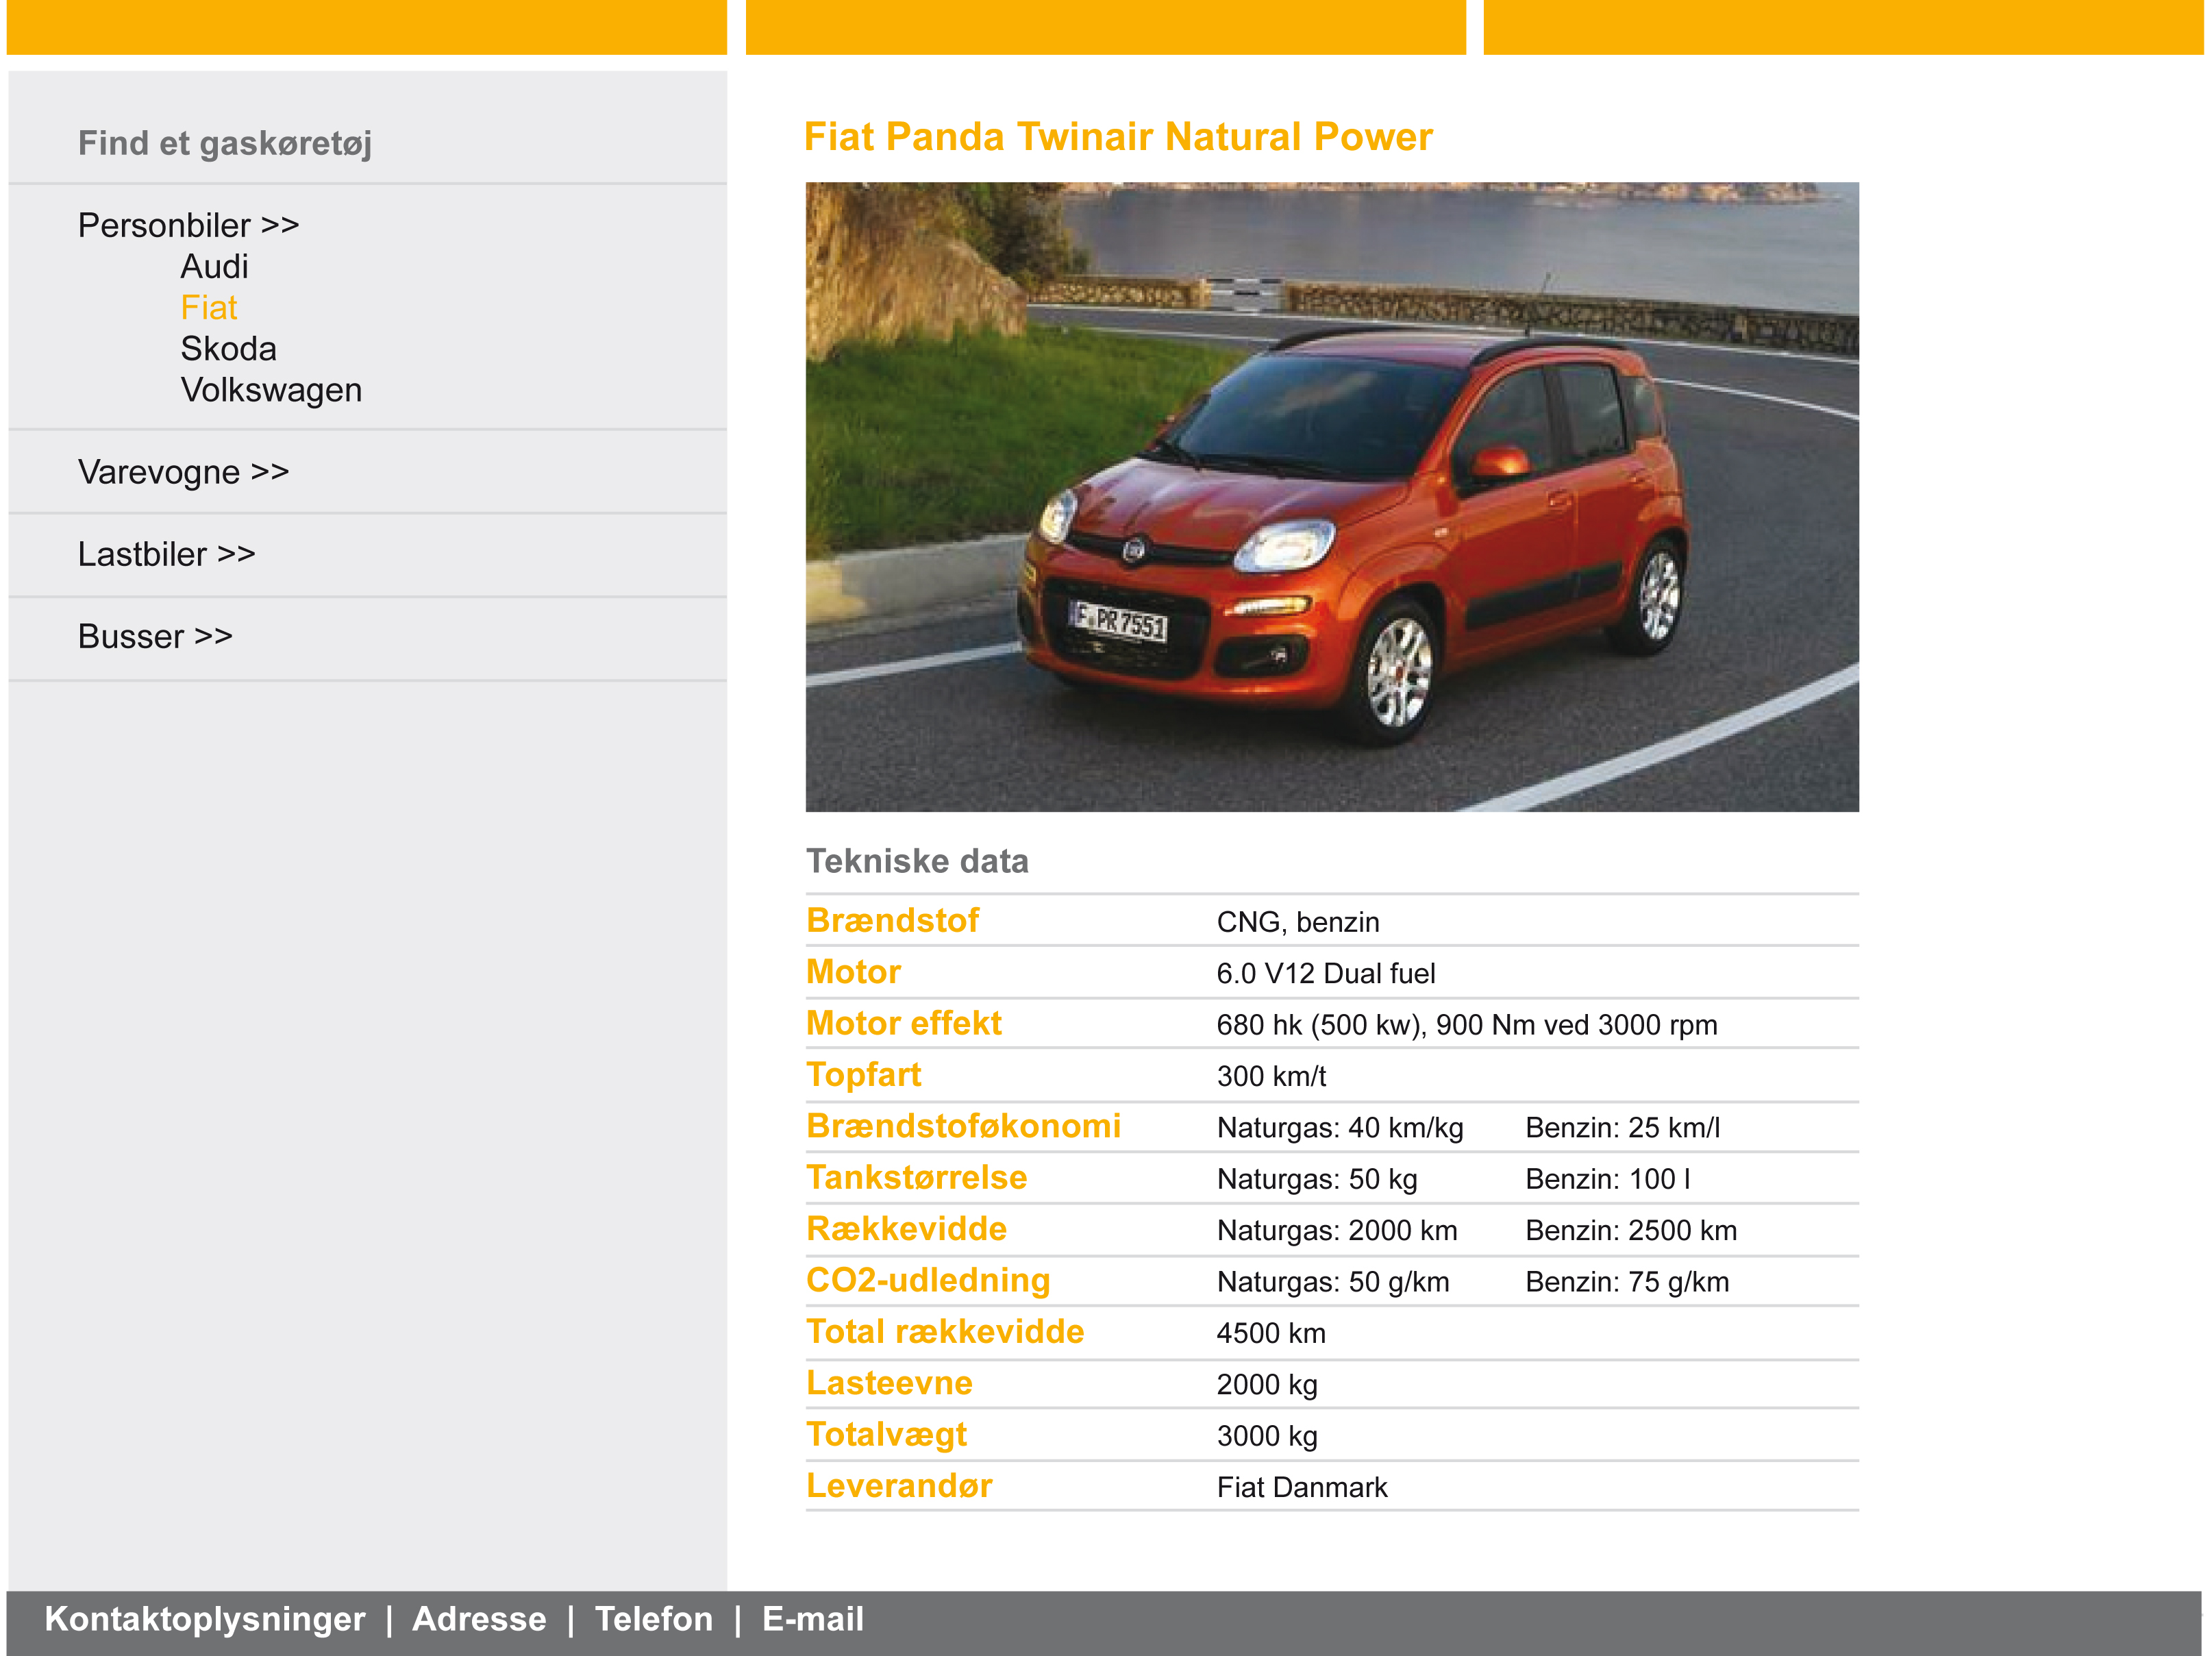Click the Find et gaskøretøj heading
This screenshot has width=2212, height=1656.
pyautogui.click(x=225, y=143)
